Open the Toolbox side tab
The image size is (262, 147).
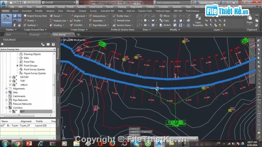point(58,123)
